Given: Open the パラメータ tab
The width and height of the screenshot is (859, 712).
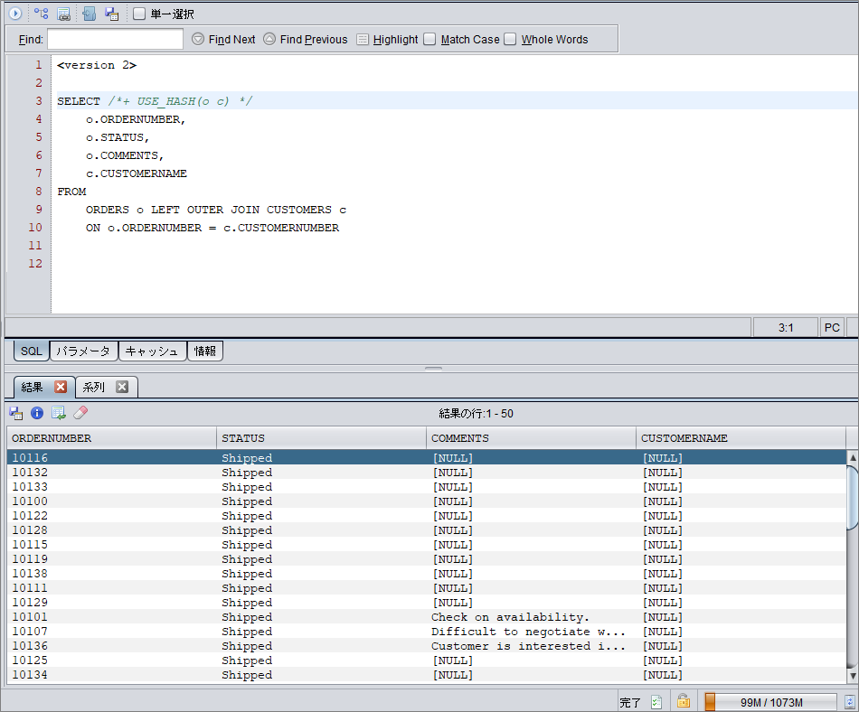Looking at the screenshot, I should click(x=83, y=351).
